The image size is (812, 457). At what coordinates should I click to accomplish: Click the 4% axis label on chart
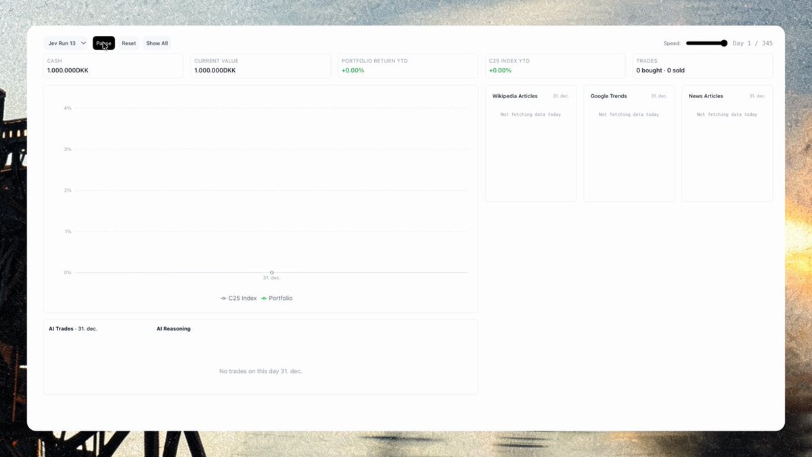(x=68, y=108)
